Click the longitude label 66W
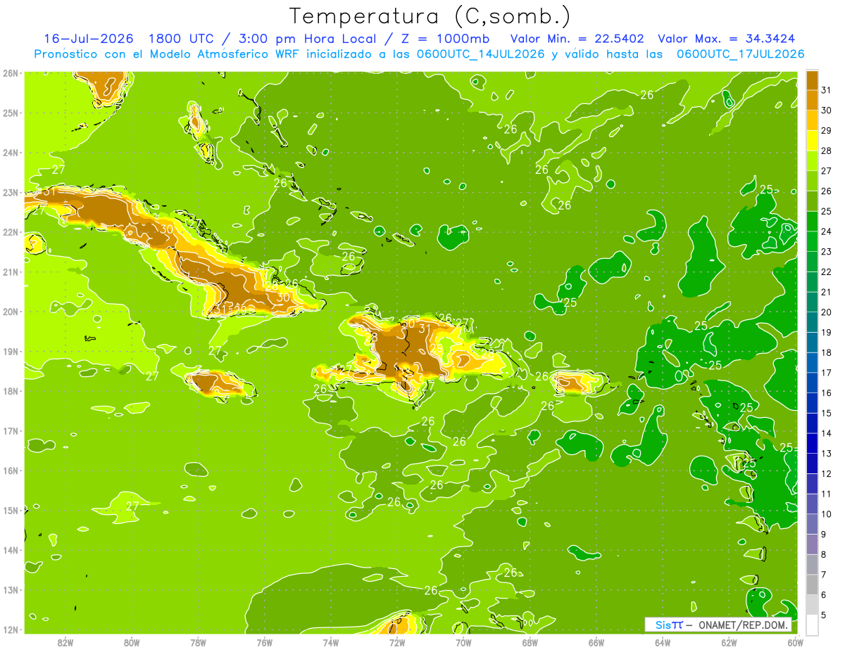The height and width of the screenshot is (652, 845). 596,642
